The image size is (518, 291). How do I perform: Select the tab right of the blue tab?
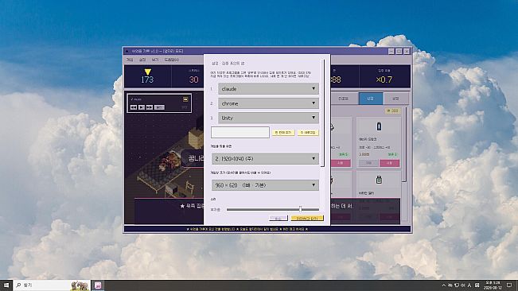pyautogui.click(x=395, y=99)
